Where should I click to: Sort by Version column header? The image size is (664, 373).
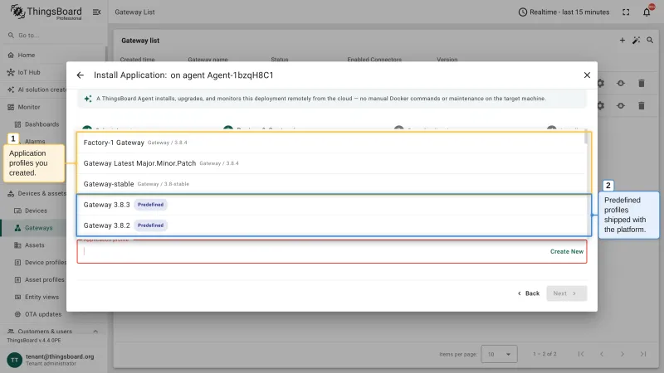(447, 59)
